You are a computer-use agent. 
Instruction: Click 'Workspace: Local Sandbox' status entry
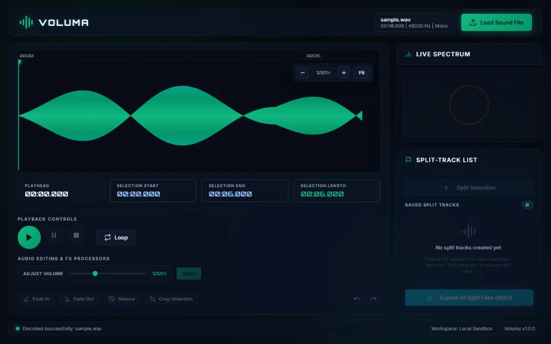(x=462, y=329)
